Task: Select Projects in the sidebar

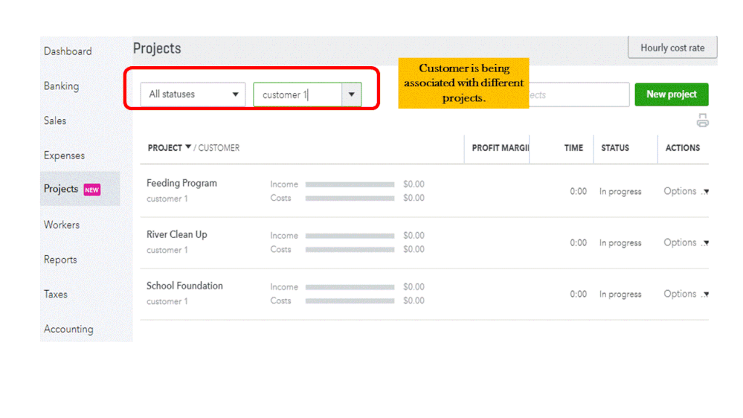Action: coord(61,189)
